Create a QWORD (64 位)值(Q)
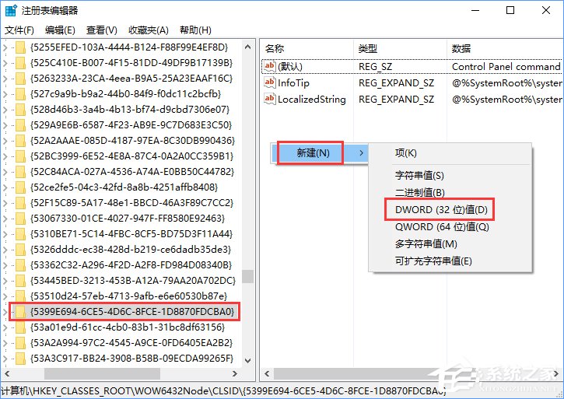 point(450,226)
